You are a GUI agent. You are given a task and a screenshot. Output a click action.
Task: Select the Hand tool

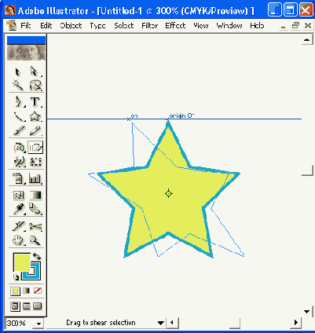pyautogui.click(x=18, y=240)
